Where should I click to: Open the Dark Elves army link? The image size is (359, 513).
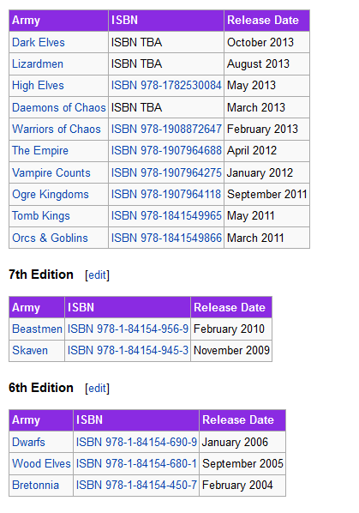[x=39, y=42]
